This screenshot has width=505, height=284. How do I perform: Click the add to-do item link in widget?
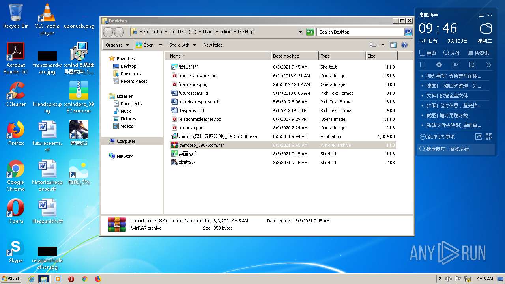pos(438,136)
